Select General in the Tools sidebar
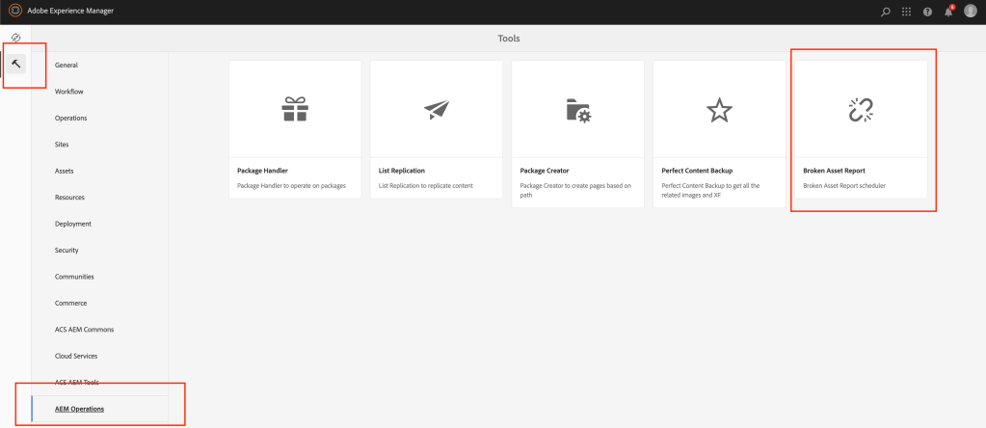This screenshot has height=428, width=986. (x=67, y=66)
